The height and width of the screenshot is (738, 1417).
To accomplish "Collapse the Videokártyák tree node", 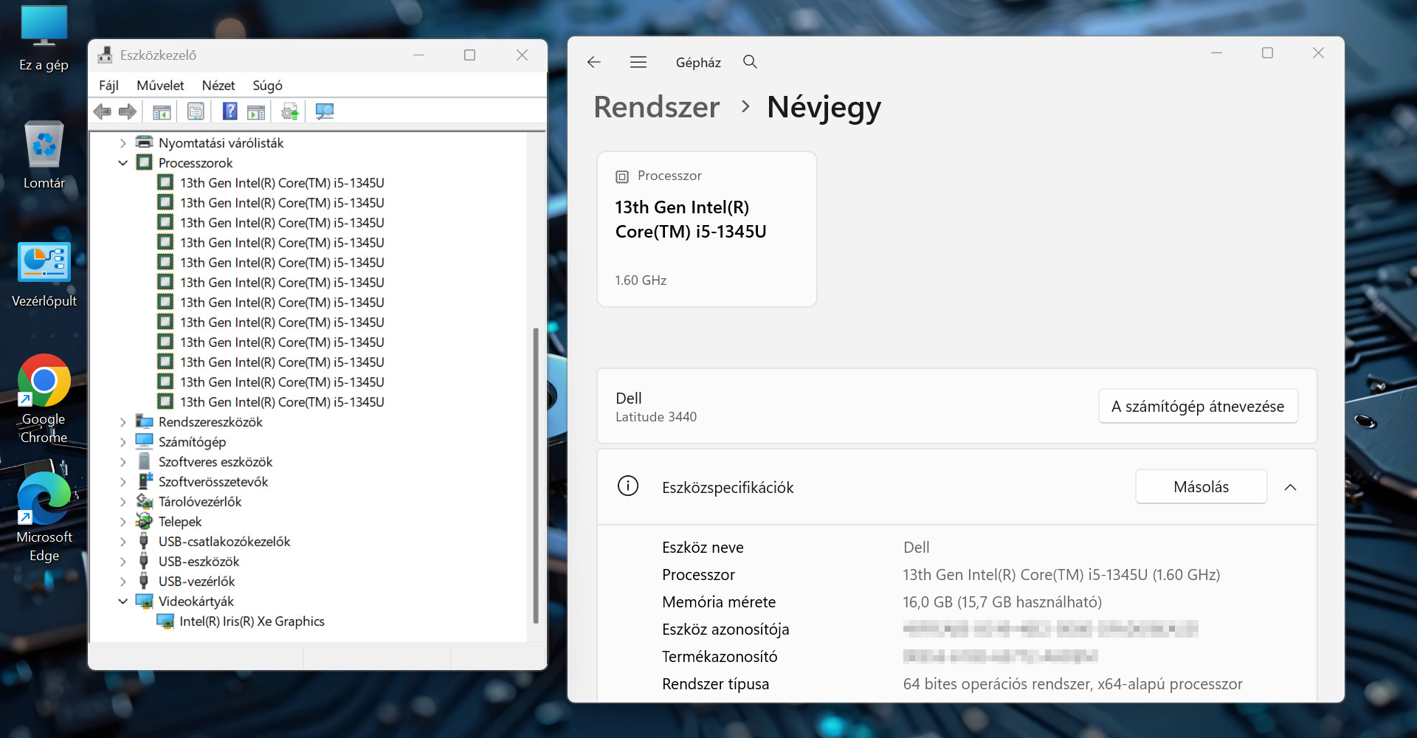I will pyautogui.click(x=123, y=601).
